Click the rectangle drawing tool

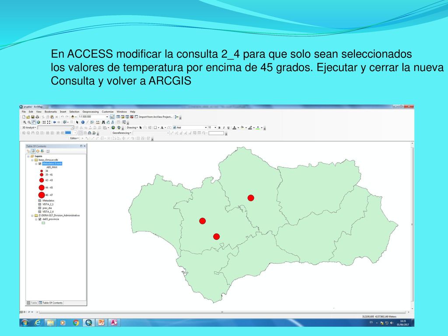coord(155,127)
